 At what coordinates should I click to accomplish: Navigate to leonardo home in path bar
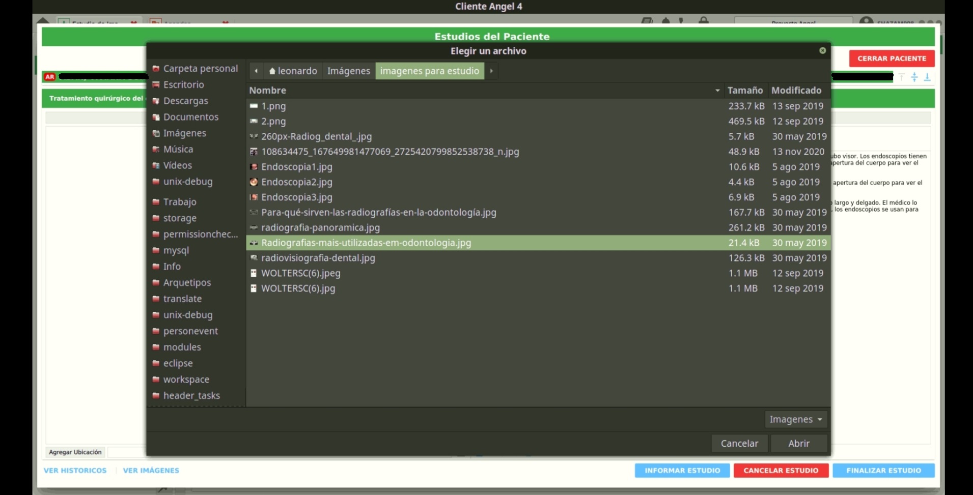point(293,71)
